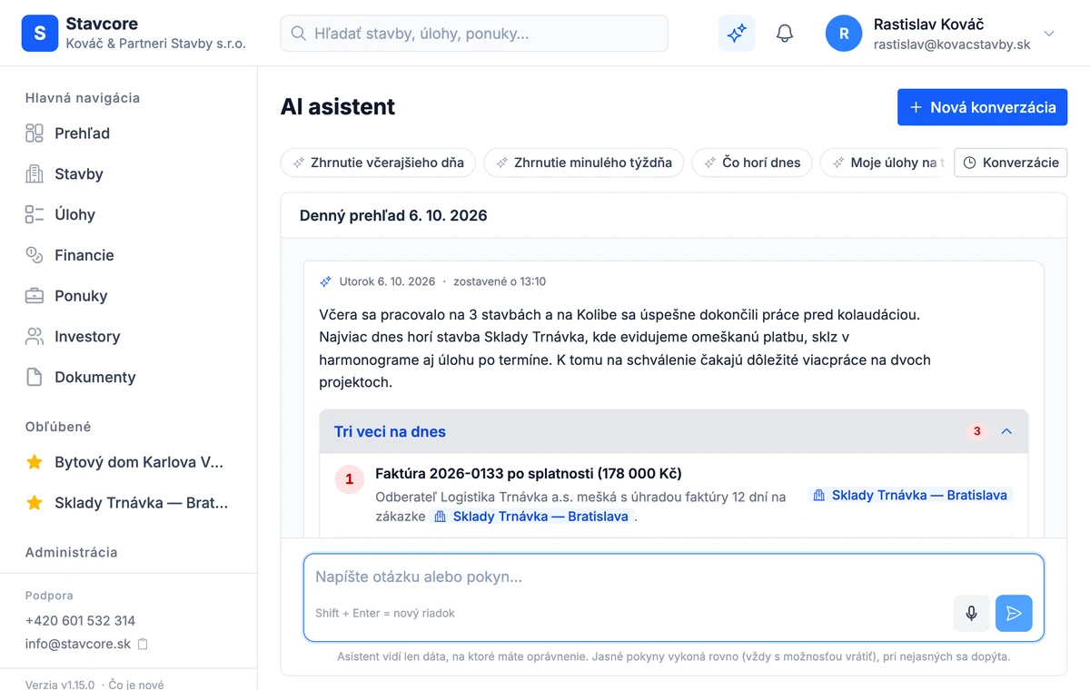The image size is (1090, 690).
Task: Click the Dokumenty file icon
Action: [x=35, y=378]
